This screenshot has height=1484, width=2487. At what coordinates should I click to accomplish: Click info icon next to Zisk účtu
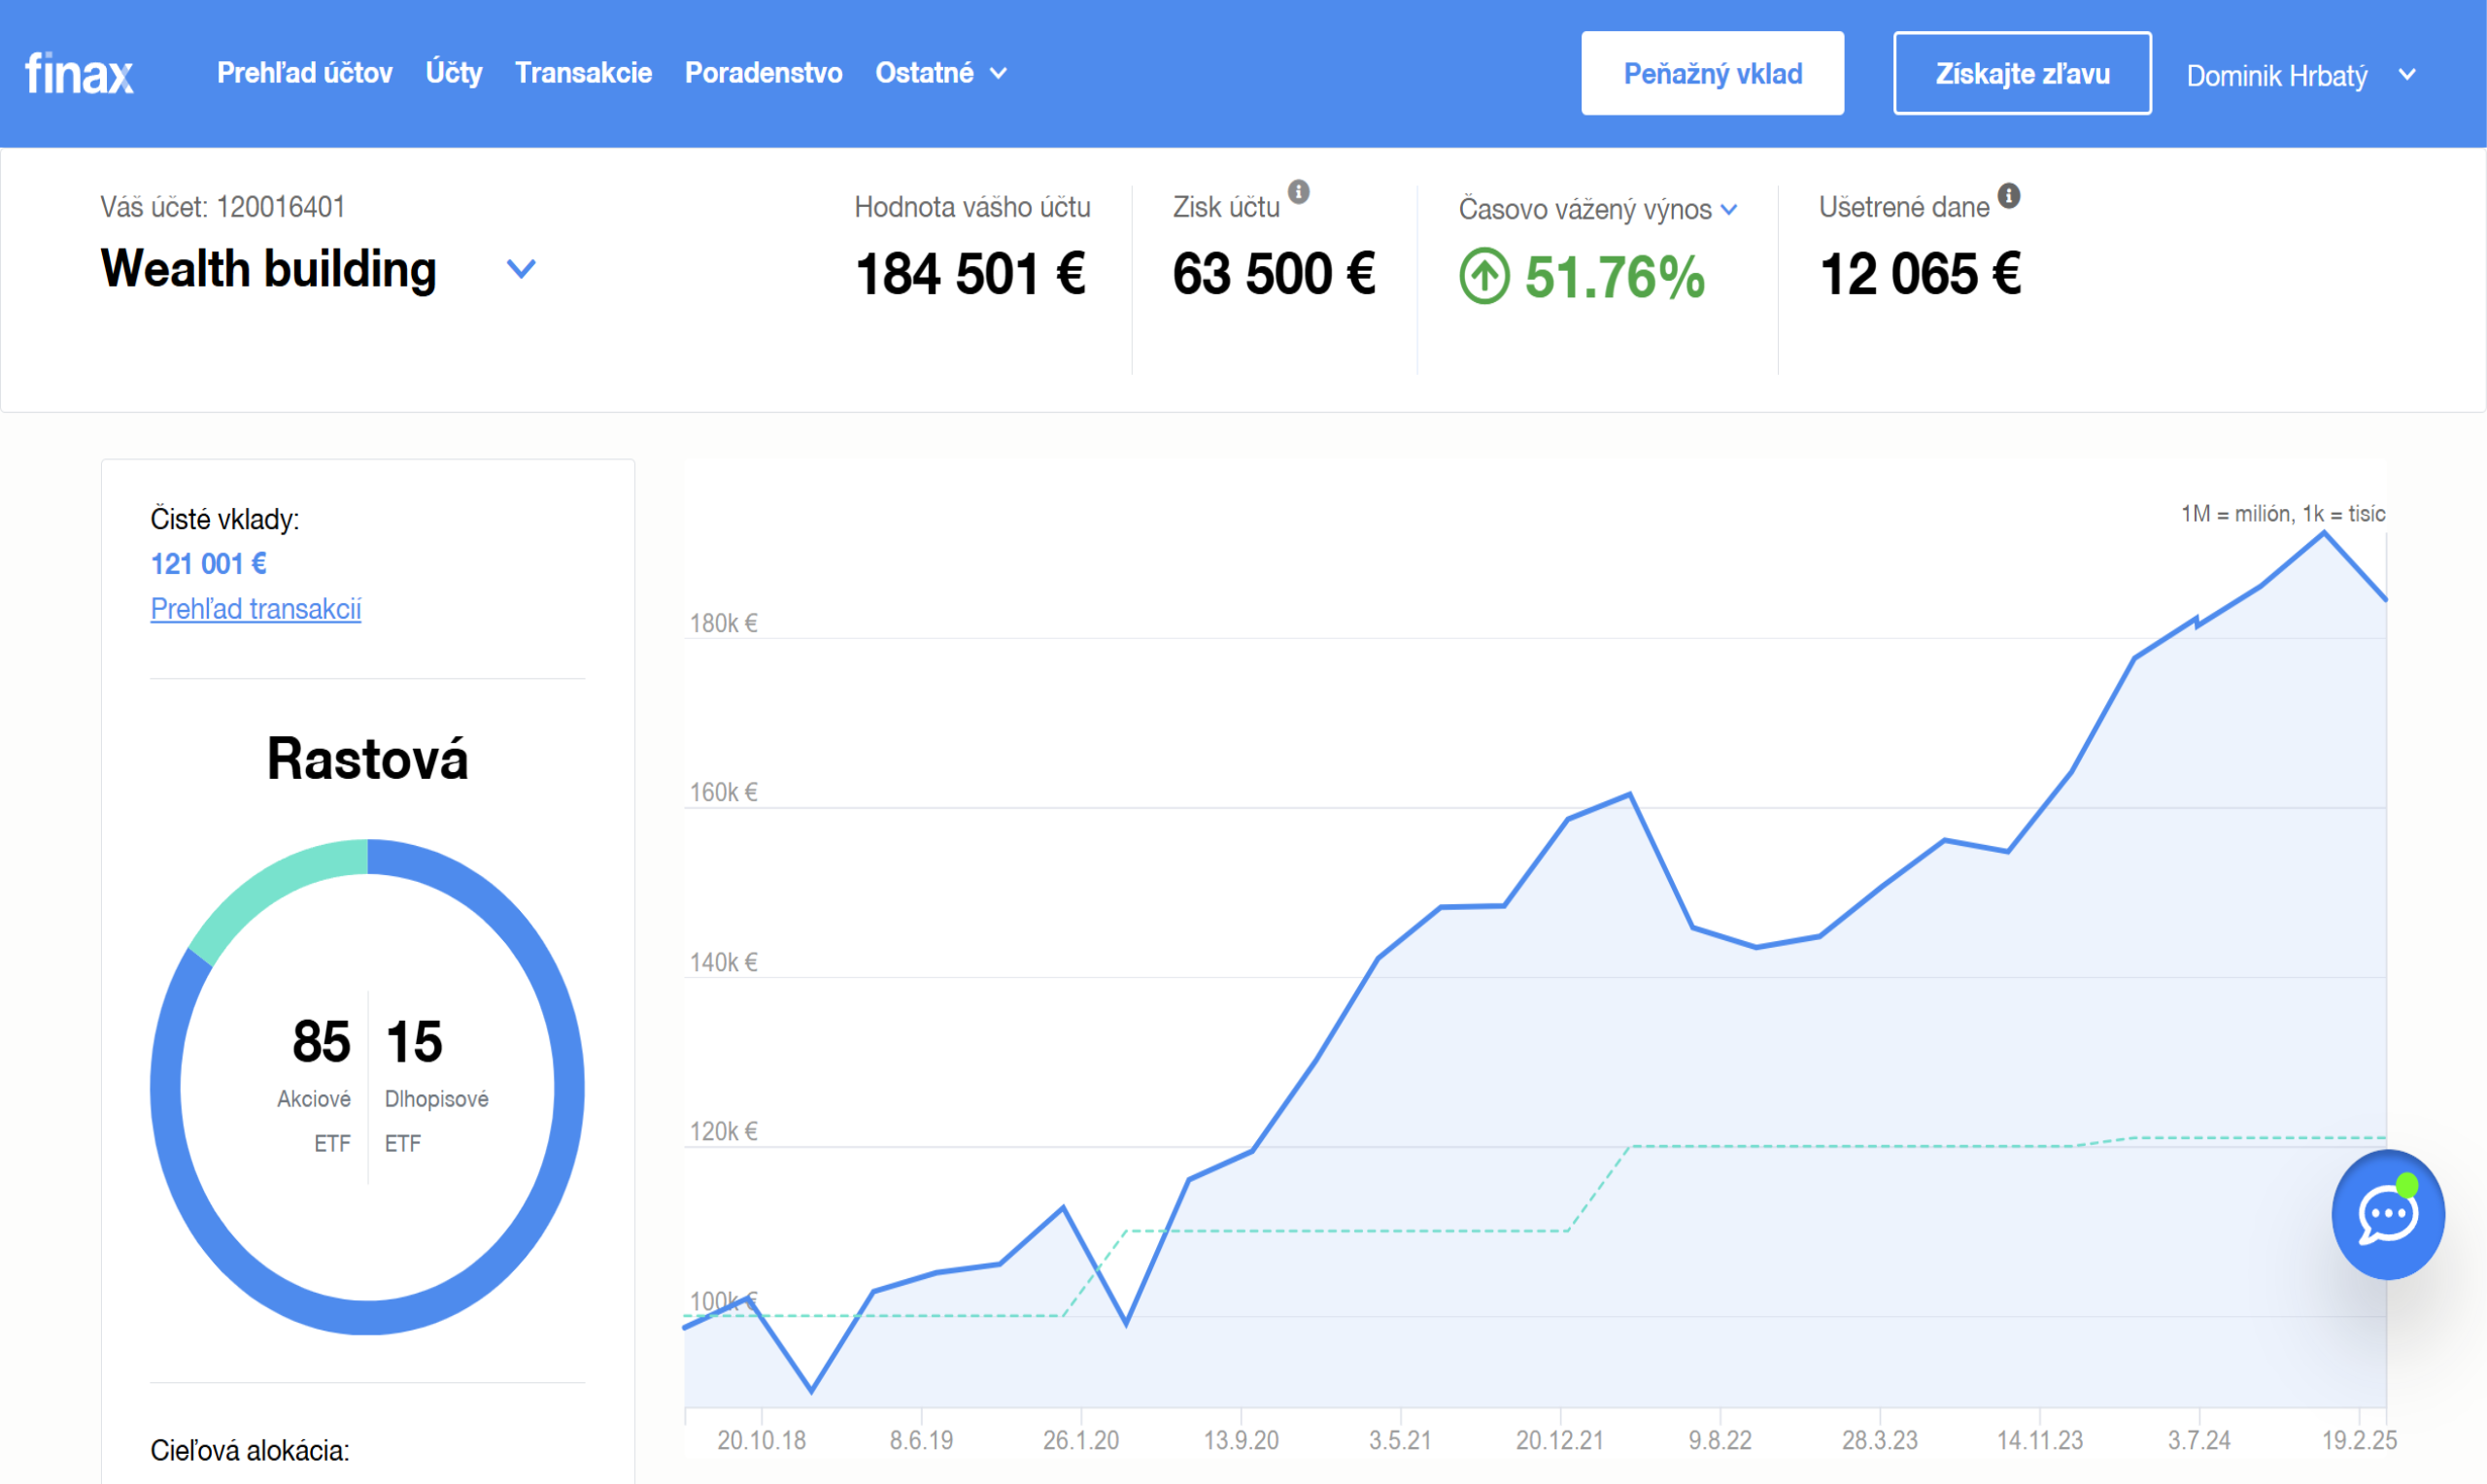[x=1298, y=191]
